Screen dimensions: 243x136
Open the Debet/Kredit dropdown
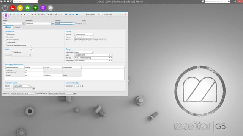pyautogui.click(x=92, y=52)
